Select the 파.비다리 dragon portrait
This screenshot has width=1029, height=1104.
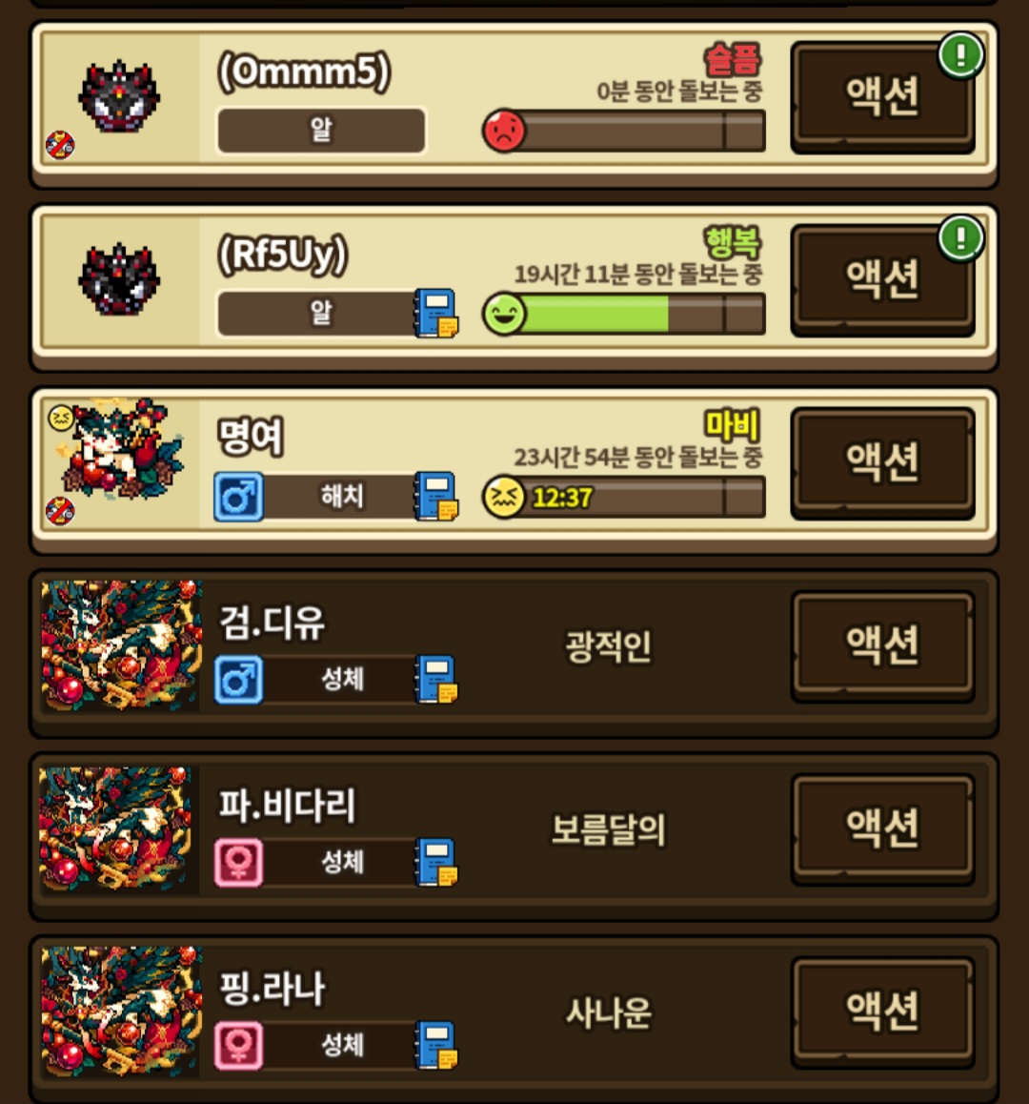(x=118, y=829)
